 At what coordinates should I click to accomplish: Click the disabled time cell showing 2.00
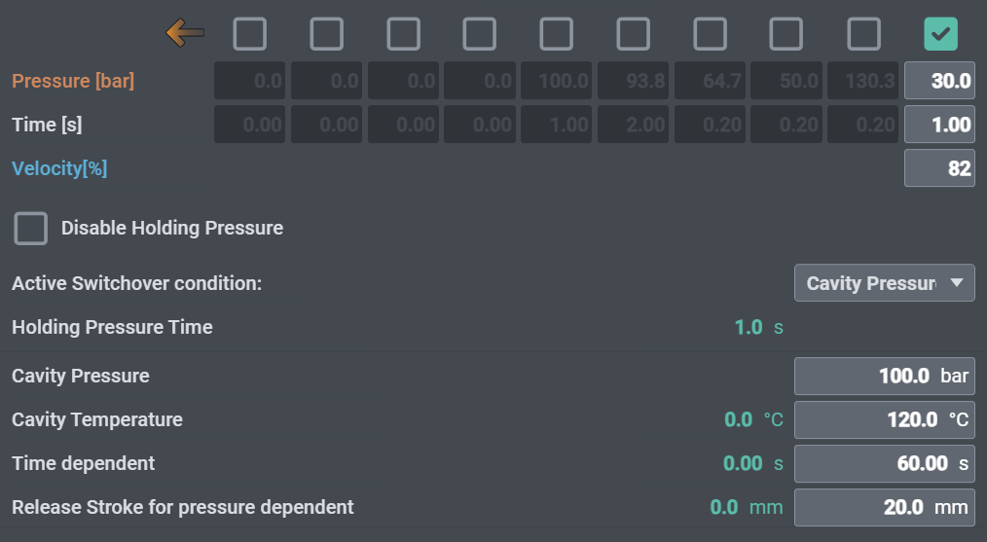(x=634, y=125)
